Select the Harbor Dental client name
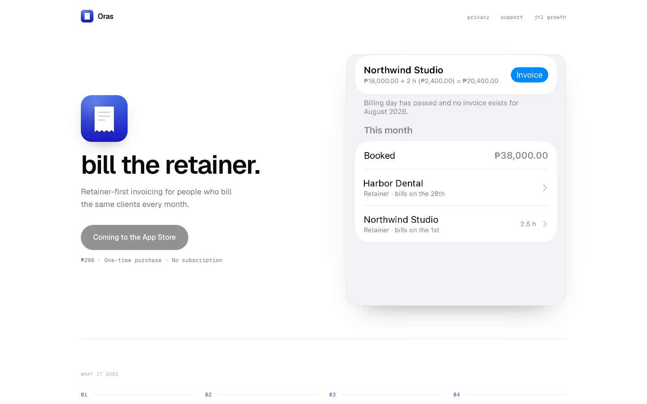 coord(393,183)
